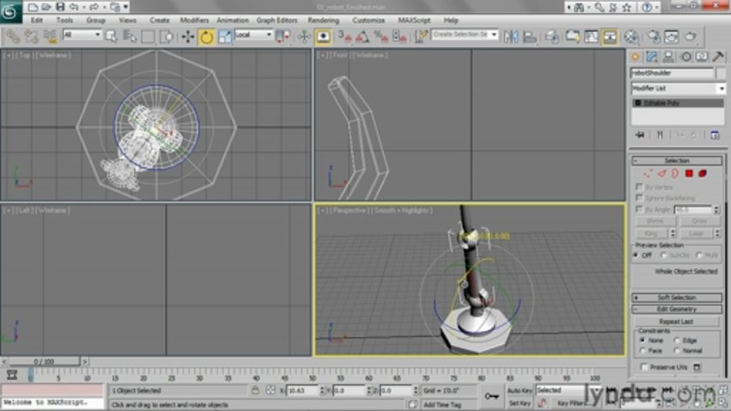Open Configure Modifier Sets icon
The width and height of the screenshot is (731, 411).
[x=714, y=134]
